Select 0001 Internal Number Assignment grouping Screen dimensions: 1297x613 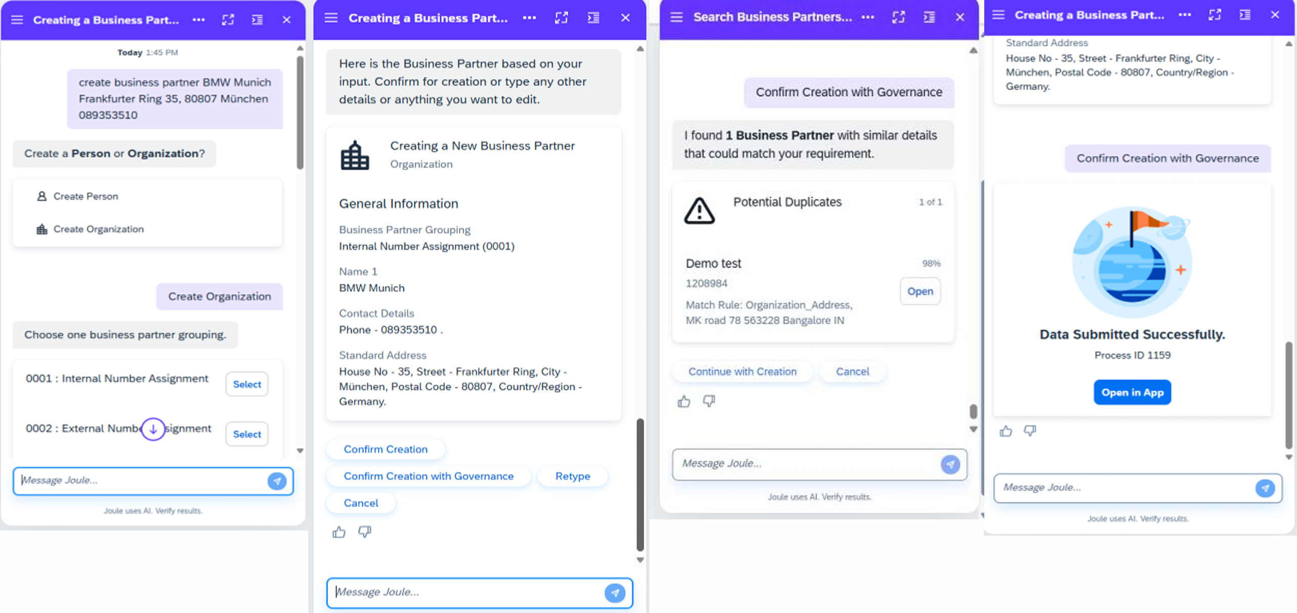coord(246,384)
